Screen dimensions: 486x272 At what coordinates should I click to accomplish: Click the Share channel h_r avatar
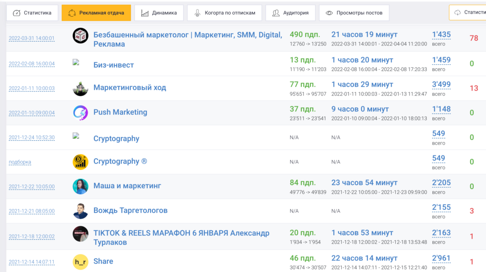coord(80,262)
